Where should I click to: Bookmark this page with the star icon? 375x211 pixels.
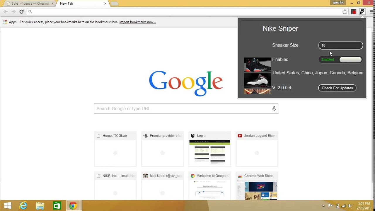[x=345, y=12]
